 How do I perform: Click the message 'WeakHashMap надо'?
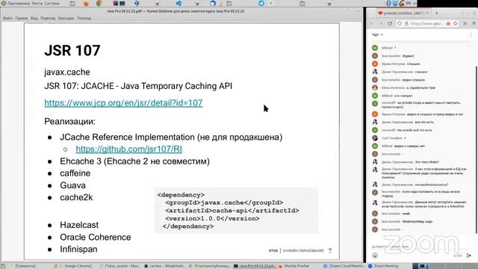[x=418, y=221]
